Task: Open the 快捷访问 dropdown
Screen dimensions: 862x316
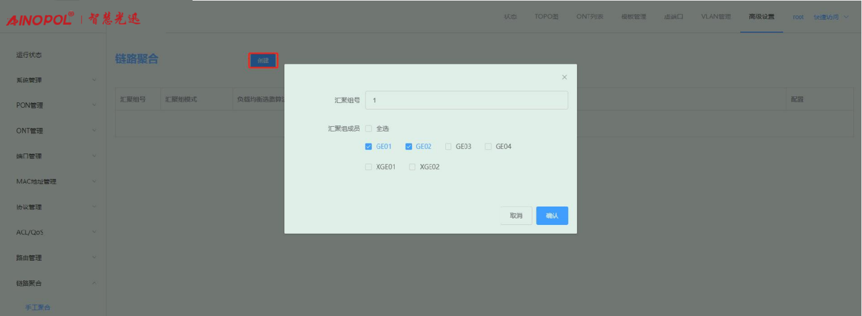Action: [830, 17]
